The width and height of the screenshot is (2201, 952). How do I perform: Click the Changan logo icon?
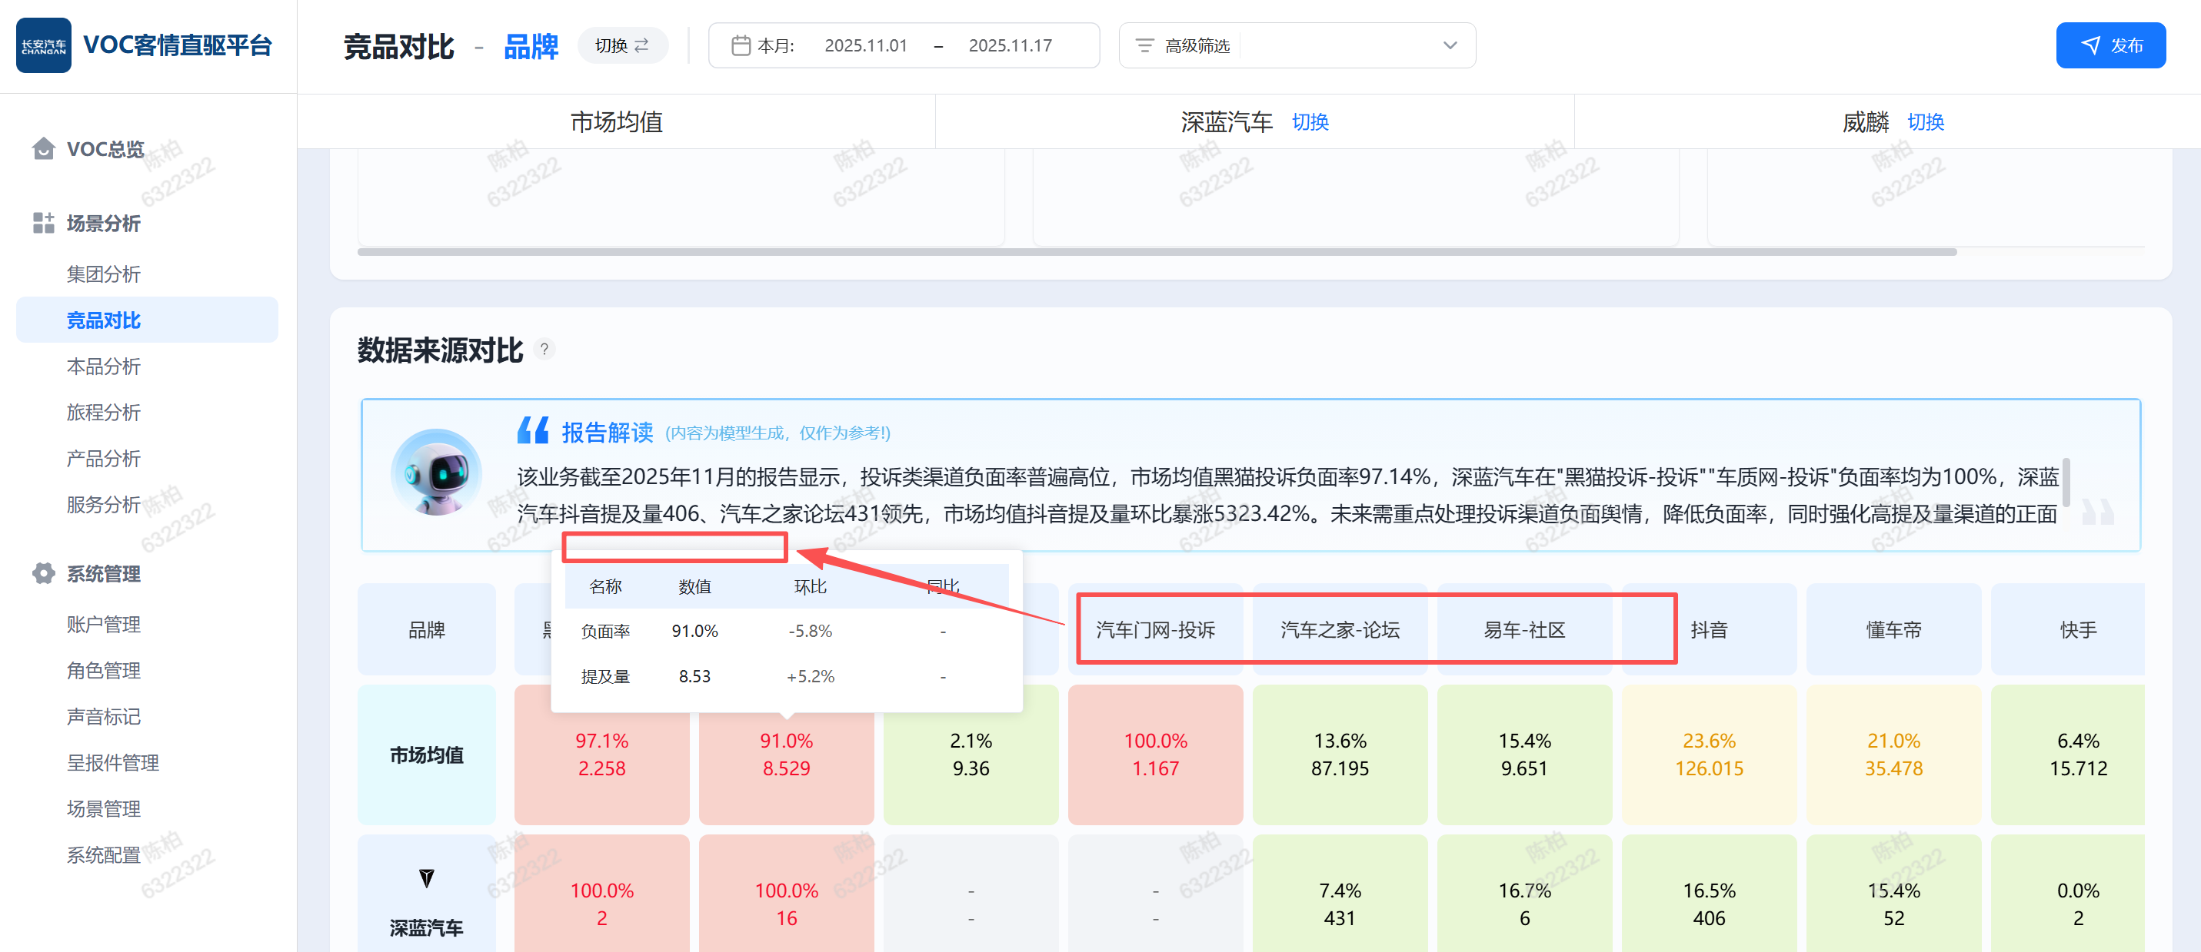43,45
